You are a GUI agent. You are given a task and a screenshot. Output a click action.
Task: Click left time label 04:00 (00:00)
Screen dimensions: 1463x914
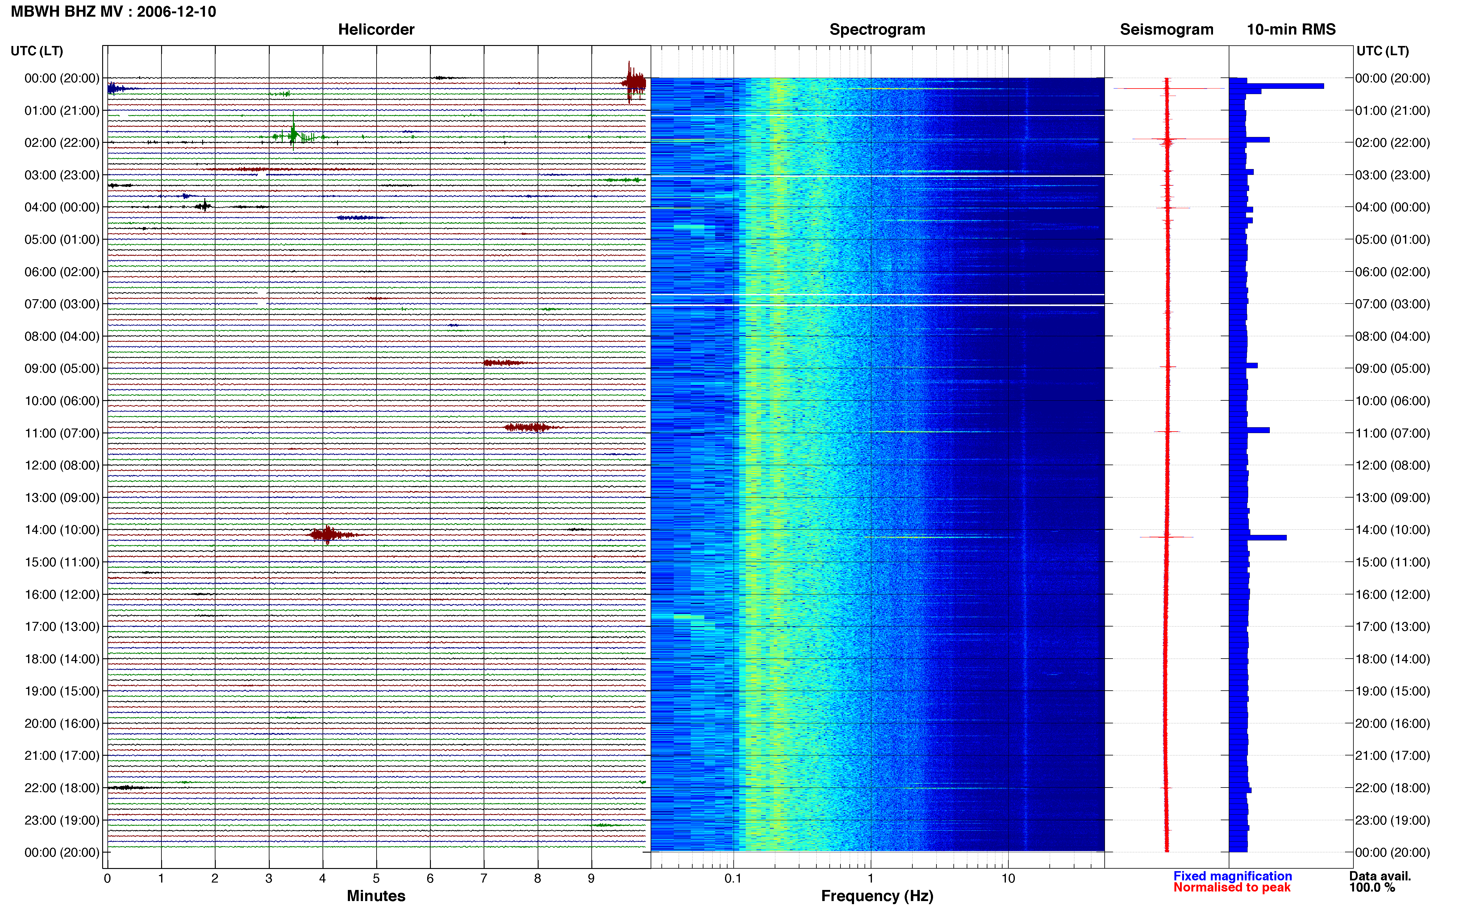[x=62, y=207]
